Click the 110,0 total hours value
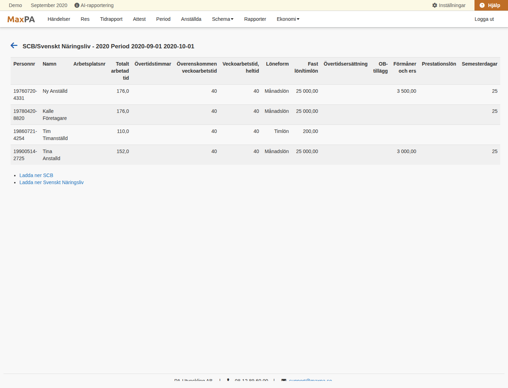The image size is (508, 388). pyautogui.click(x=123, y=131)
